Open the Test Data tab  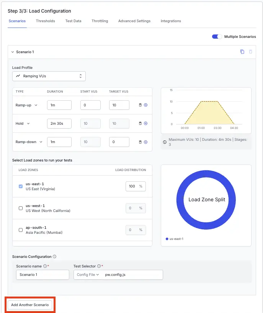point(73,21)
